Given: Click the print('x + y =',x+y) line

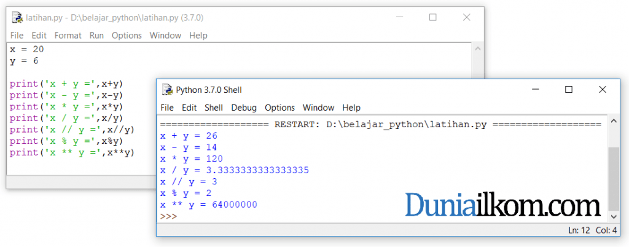Looking at the screenshot, I should click(66, 84).
